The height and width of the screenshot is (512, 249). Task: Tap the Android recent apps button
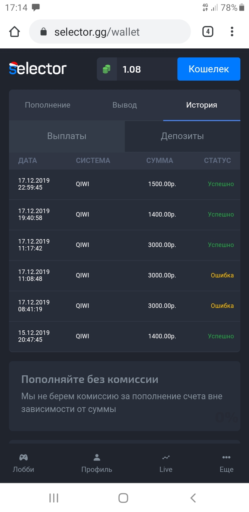54,498
